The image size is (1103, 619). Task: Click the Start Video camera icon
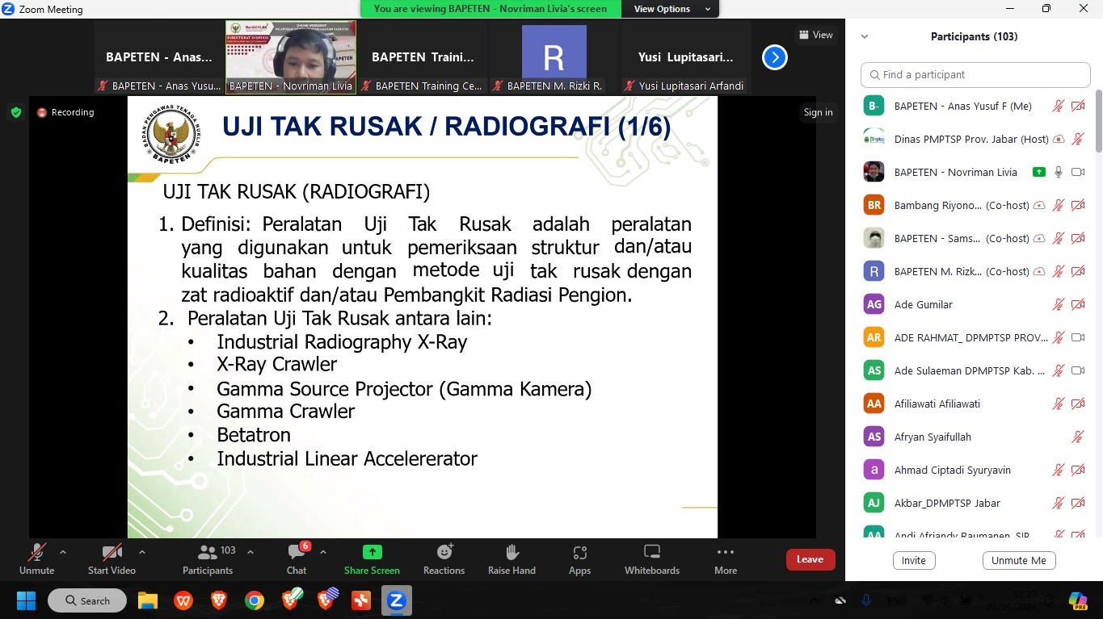point(112,553)
